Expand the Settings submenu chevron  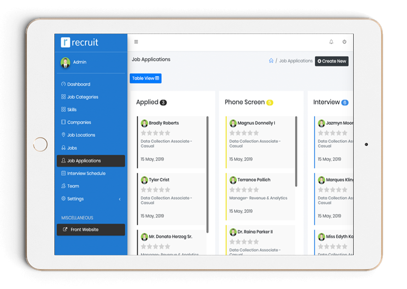coord(119,199)
